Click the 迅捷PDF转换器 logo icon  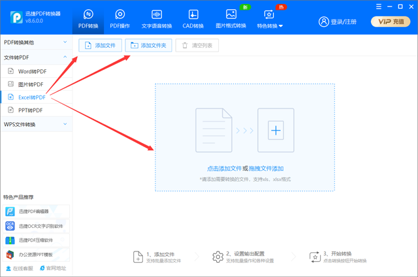(16, 18)
